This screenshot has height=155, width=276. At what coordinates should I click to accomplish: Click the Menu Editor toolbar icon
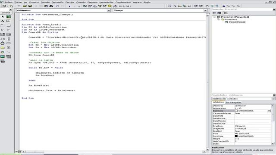point(19,6)
